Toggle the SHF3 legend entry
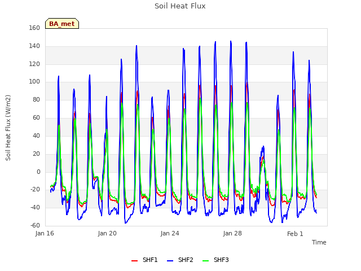This screenshot has width=361, height=271. [x=215, y=260]
